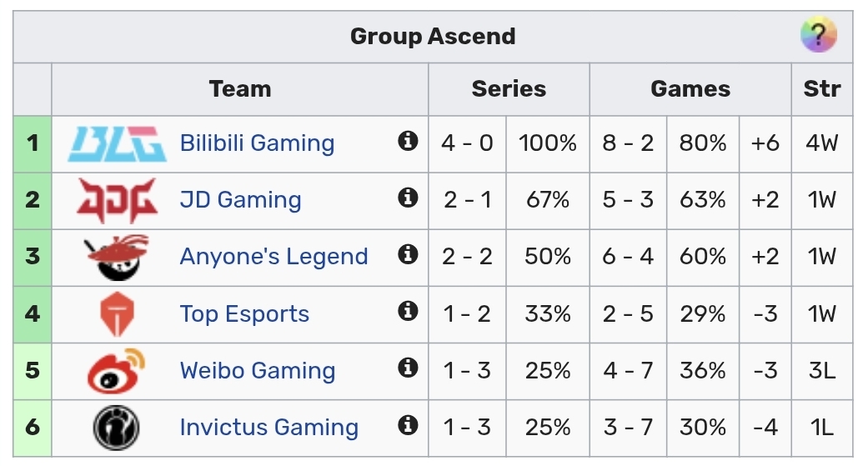This screenshot has width=863, height=466.
Task: Open the JD Gaming team link
Action: 240,200
